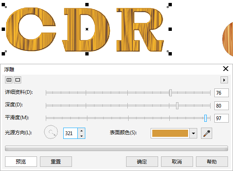Image resolution: width=233 pixels, height=171 pixels.
Task: Close the 浮雕 dialog
Action: [226, 69]
